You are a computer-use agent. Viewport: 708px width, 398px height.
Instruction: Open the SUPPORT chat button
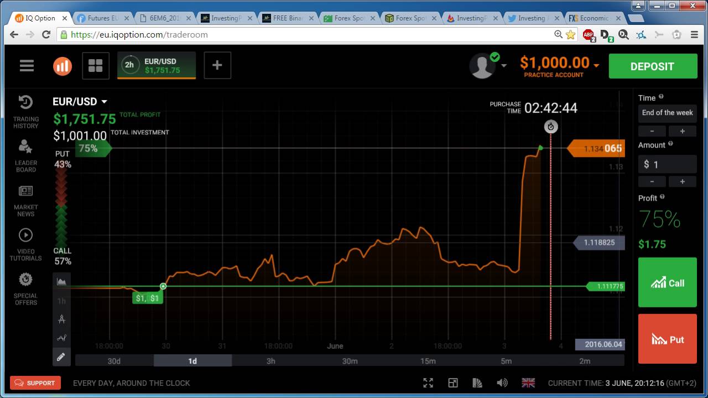35,383
